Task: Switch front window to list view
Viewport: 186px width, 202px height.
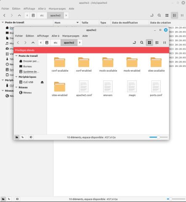Action: coord(157,43)
